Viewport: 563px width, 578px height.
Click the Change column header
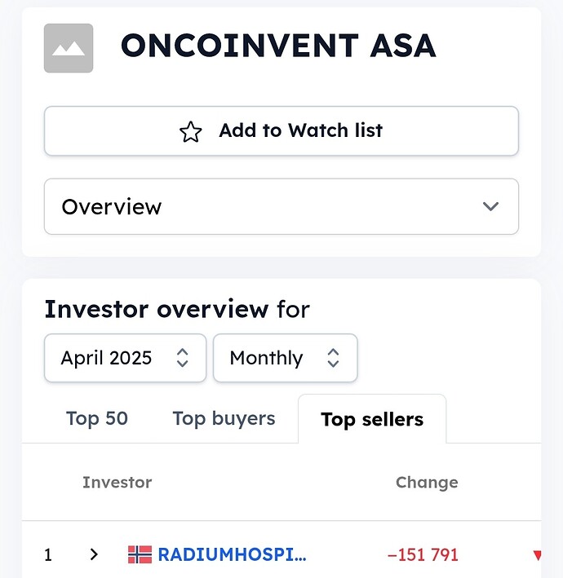(427, 483)
